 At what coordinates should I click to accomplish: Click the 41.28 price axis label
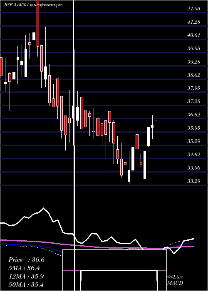click(194, 22)
